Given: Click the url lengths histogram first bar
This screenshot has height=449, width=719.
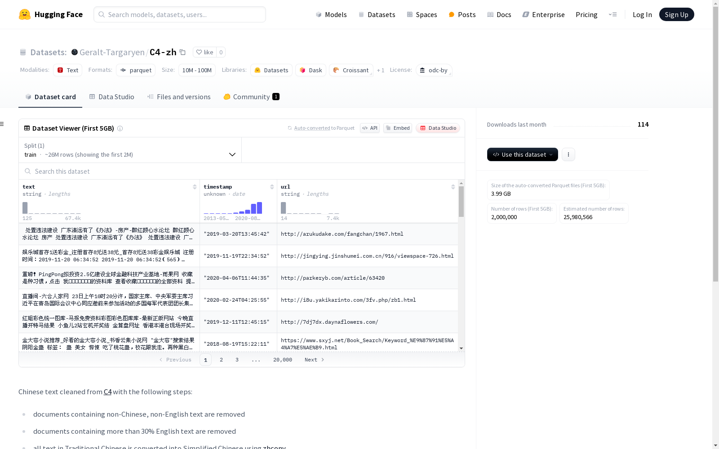Looking at the screenshot, I should tap(283, 208).
